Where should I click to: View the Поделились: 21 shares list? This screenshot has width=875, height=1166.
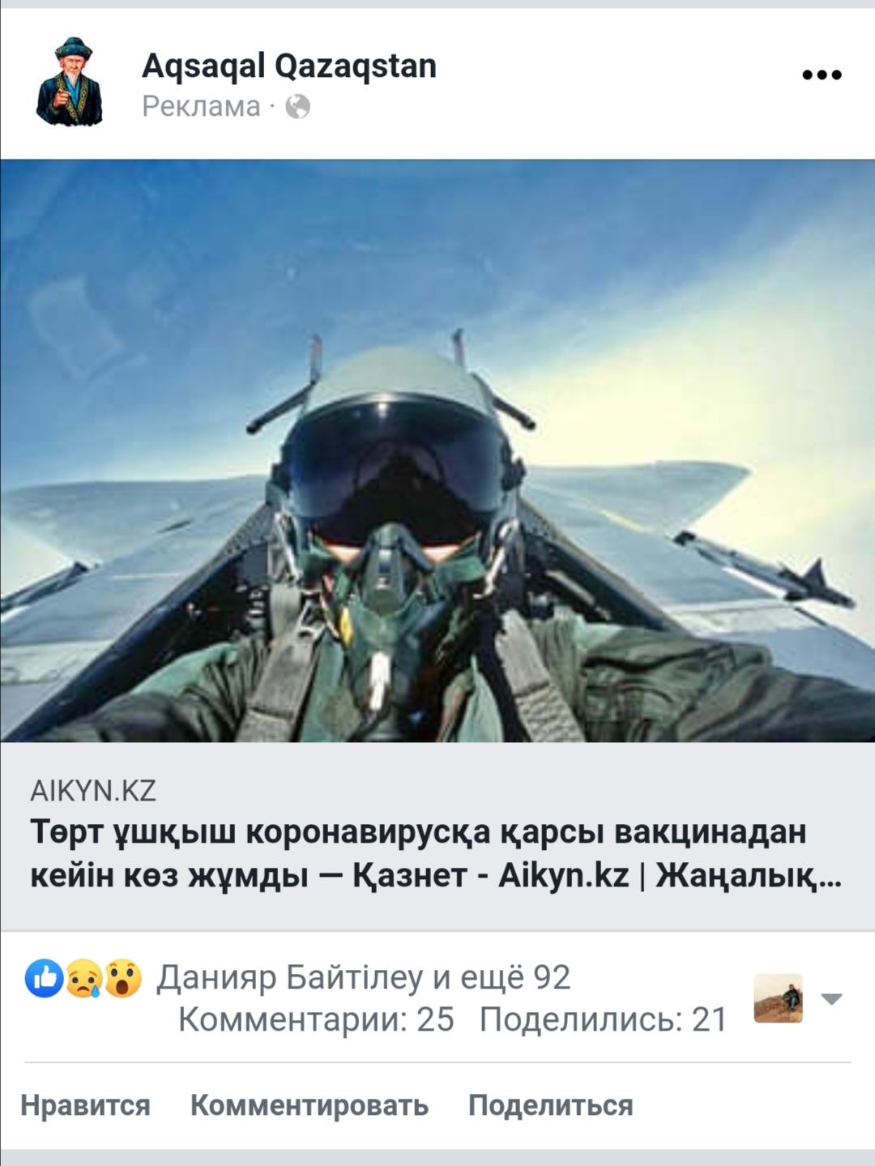pyautogui.click(x=604, y=1019)
